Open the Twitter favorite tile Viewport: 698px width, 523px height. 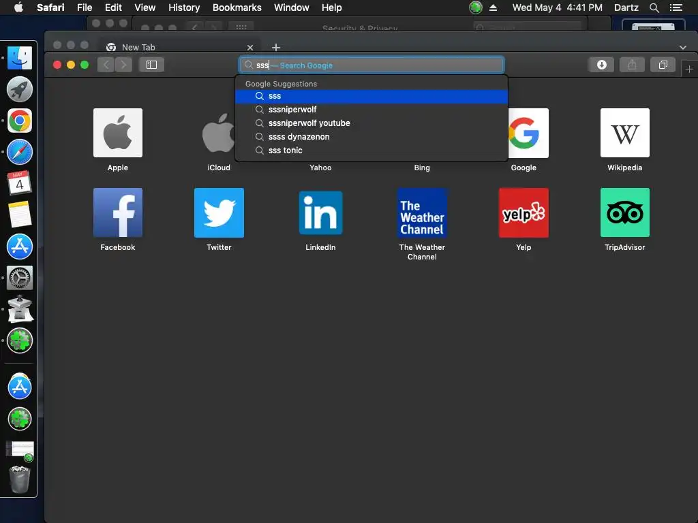[219, 212]
